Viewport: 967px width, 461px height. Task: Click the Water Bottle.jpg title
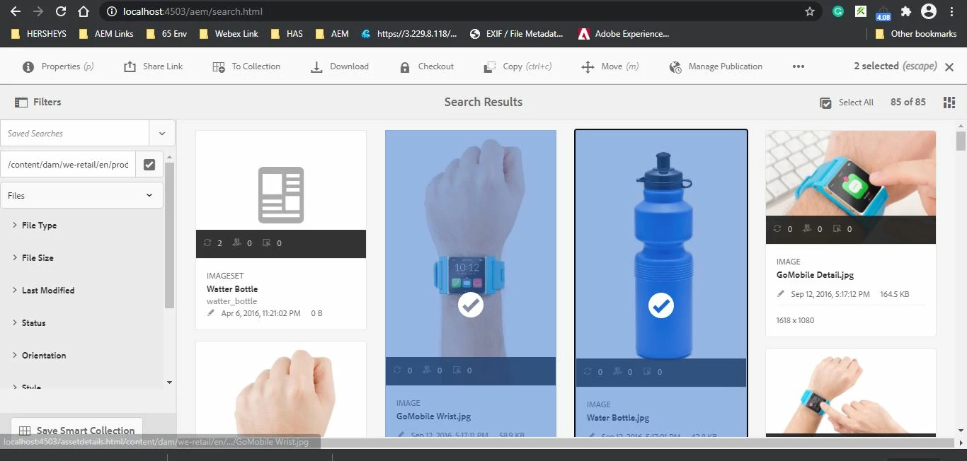tap(618, 418)
